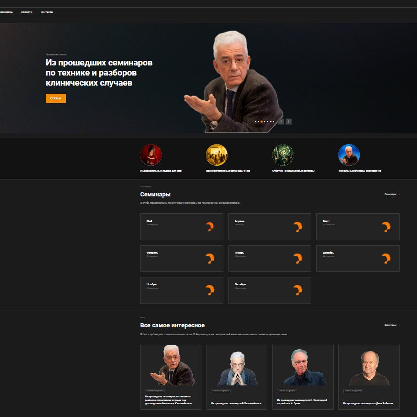Open article 'Из прошедших семинаров с Дени Рибасом'
This screenshot has height=417, width=417.
(x=368, y=403)
